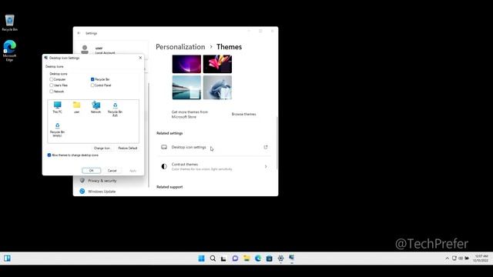The image size is (493, 277).
Task: Open Chat from the taskbar
Action: (235, 259)
